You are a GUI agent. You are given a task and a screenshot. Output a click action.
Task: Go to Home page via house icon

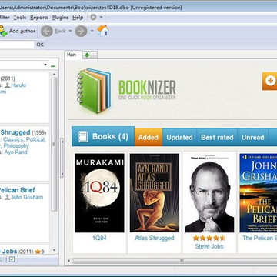[103, 31]
